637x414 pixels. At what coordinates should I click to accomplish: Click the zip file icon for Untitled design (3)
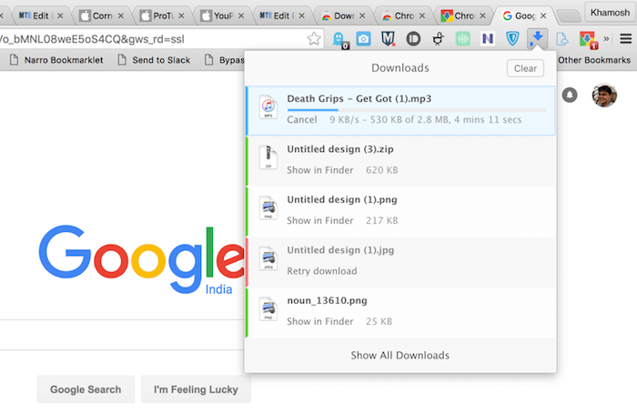(x=268, y=157)
